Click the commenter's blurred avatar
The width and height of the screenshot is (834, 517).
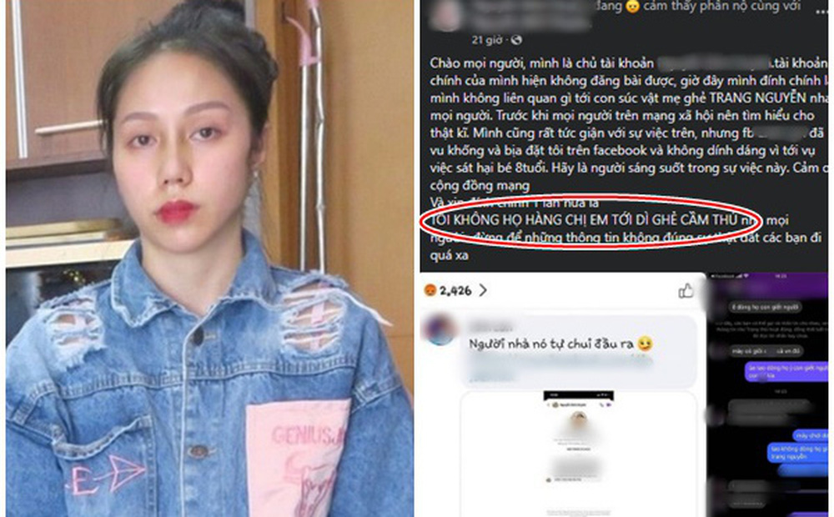point(440,329)
